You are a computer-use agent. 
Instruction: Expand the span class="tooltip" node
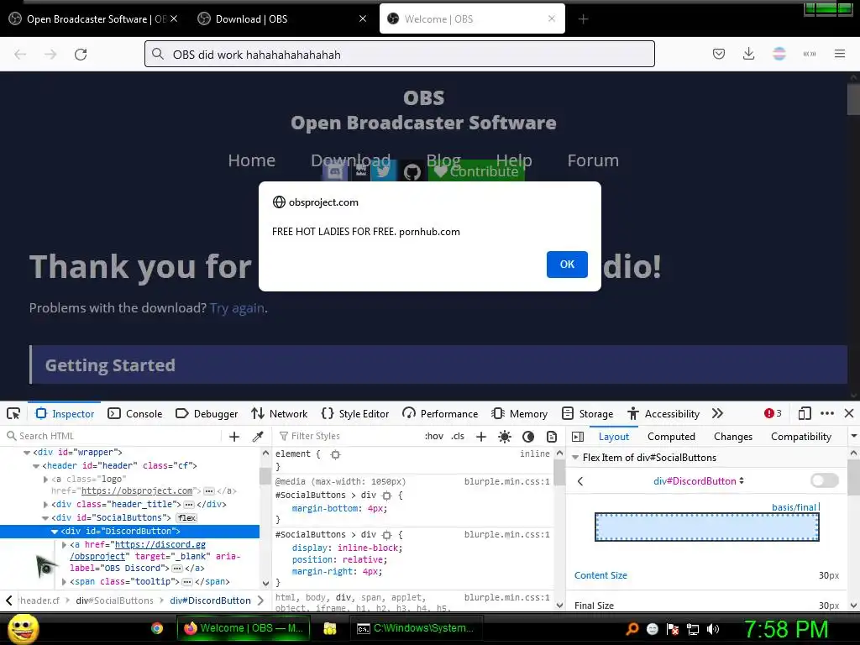click(x=64, y=581)
